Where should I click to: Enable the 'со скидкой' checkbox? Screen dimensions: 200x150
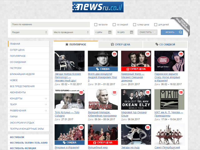pos(114,25)
